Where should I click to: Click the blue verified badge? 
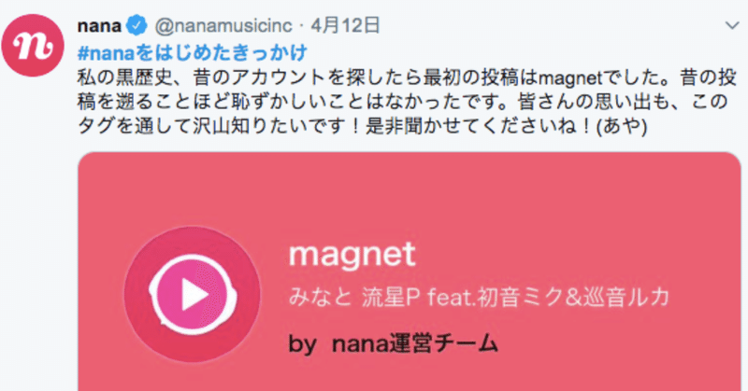coord(137,26)
